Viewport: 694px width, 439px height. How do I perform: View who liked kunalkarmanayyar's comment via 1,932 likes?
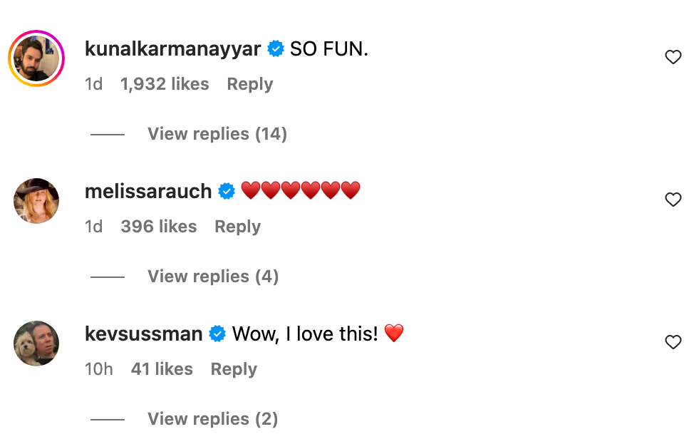165,83
